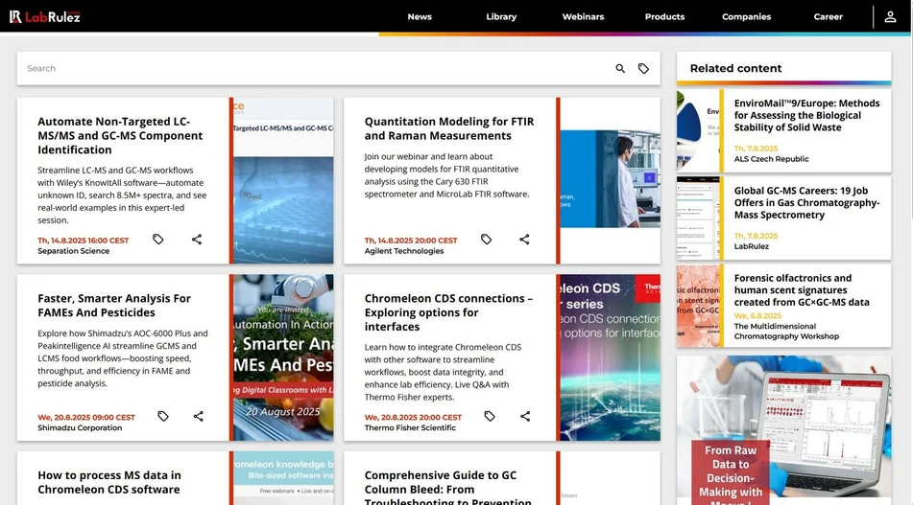The image size is (913, 505).
Task: Open the Webinars menu item
Action: (583, 17)
